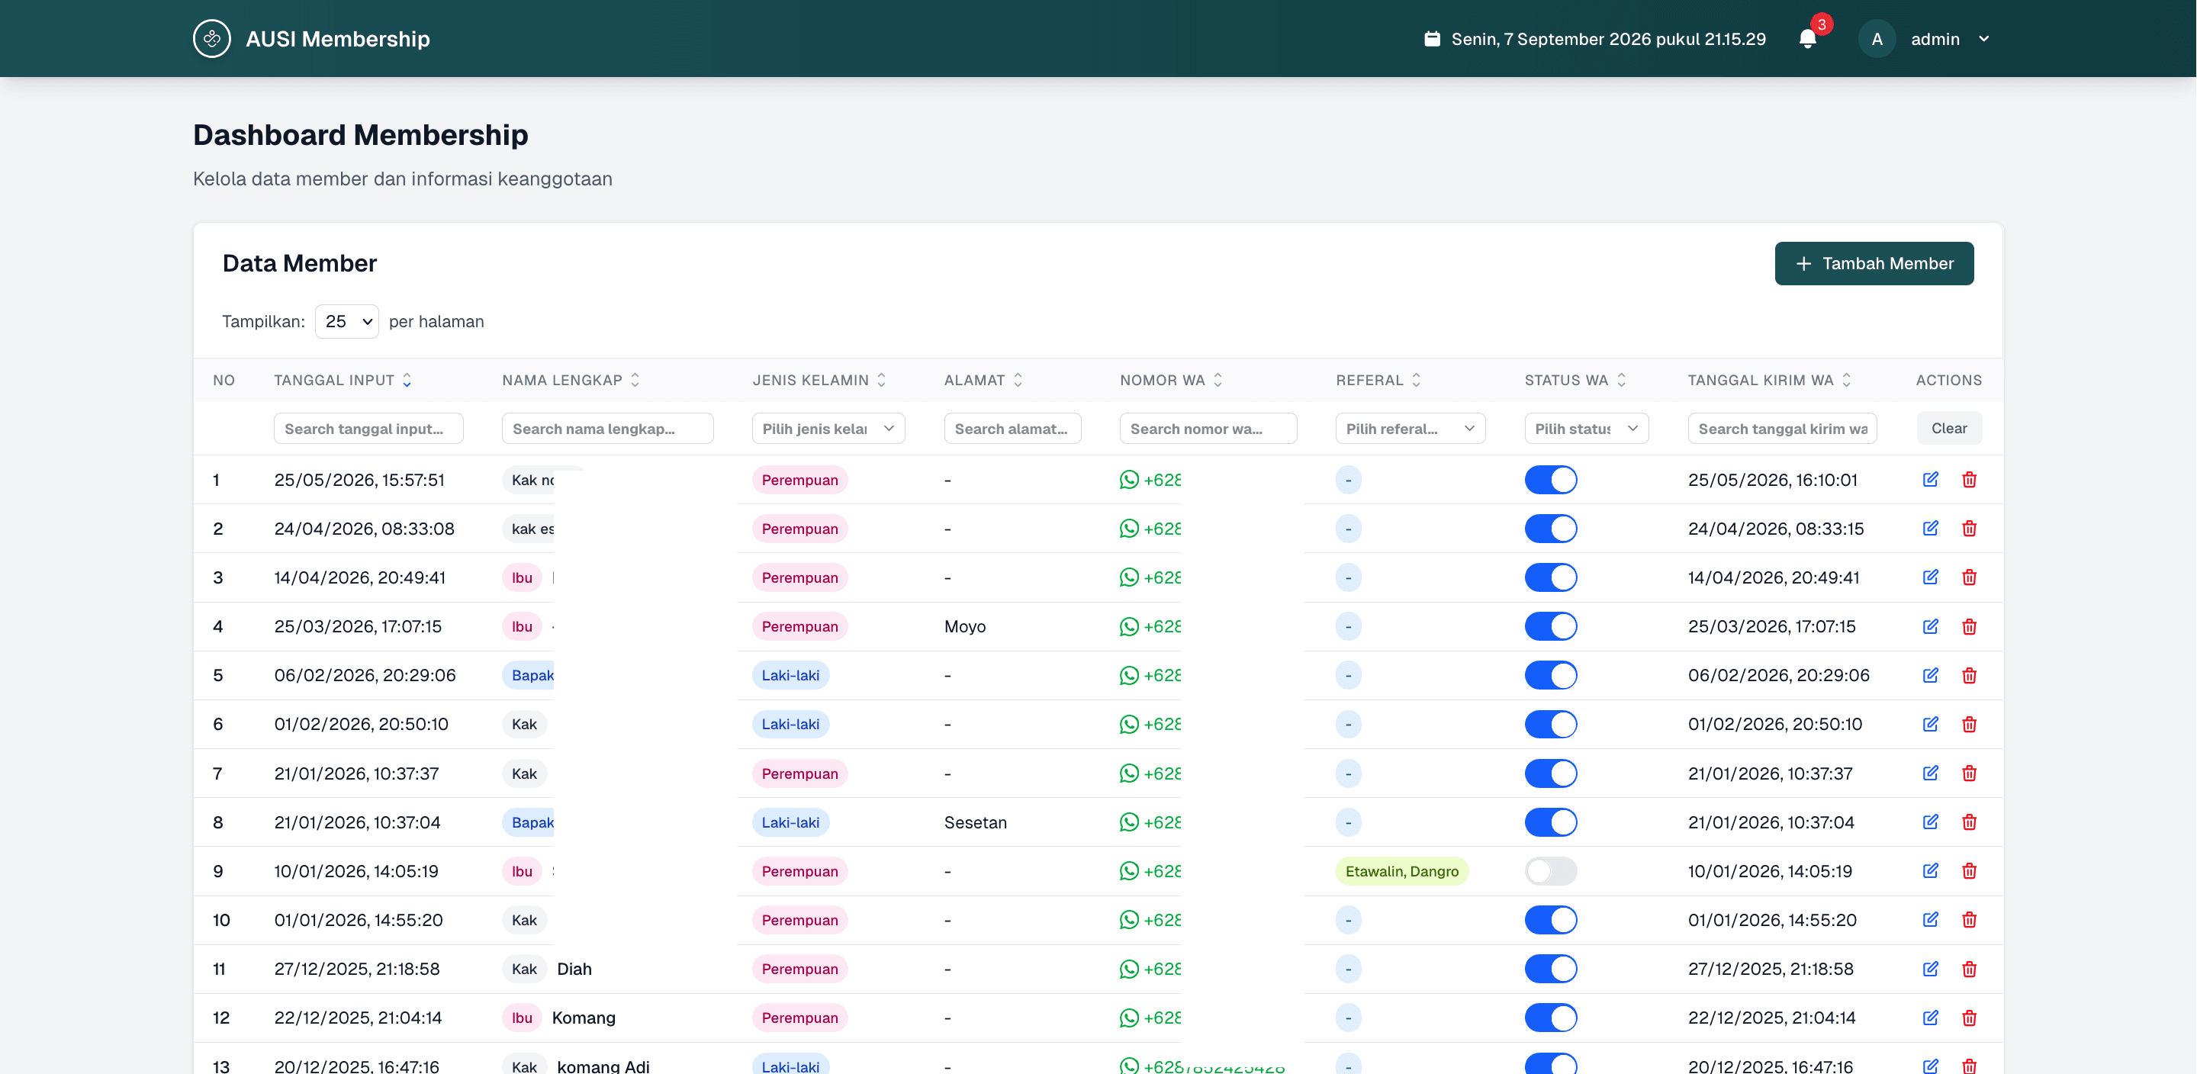The height and width of the screenshot is (1074, 2197).
Task: Open Pilih referal filter dropdown
Action: coord(1410,428)
